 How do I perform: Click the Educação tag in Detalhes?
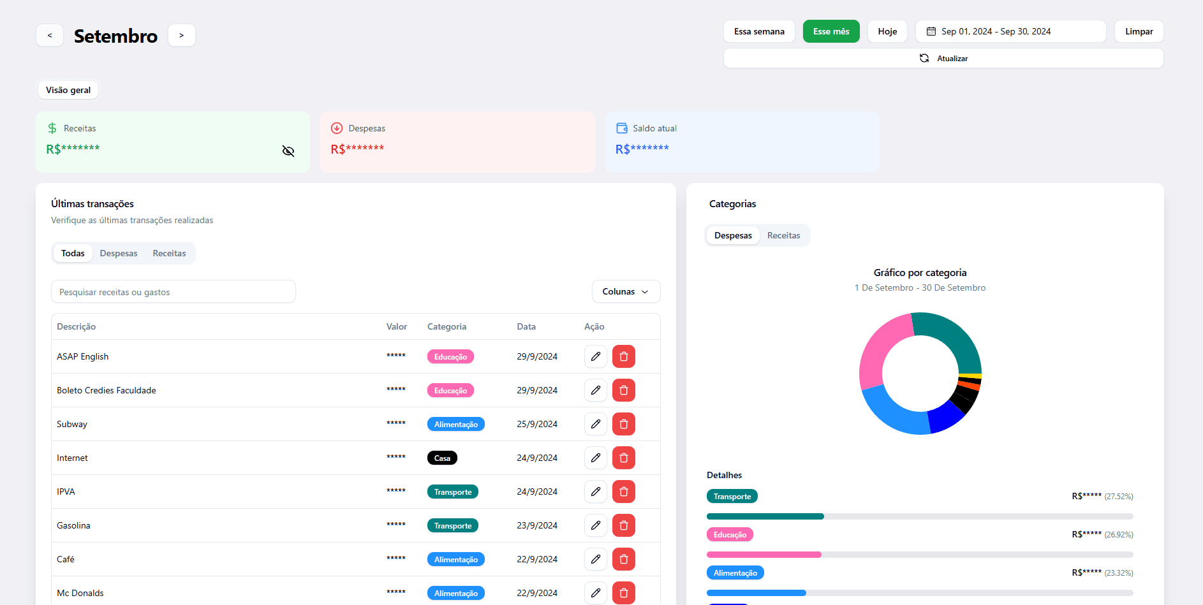point(730,534)
